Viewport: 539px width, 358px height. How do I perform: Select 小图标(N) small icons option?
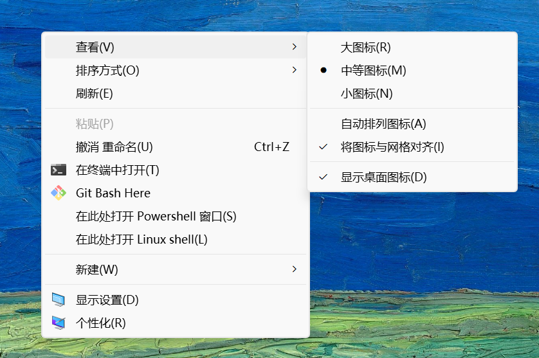point(412,93)
